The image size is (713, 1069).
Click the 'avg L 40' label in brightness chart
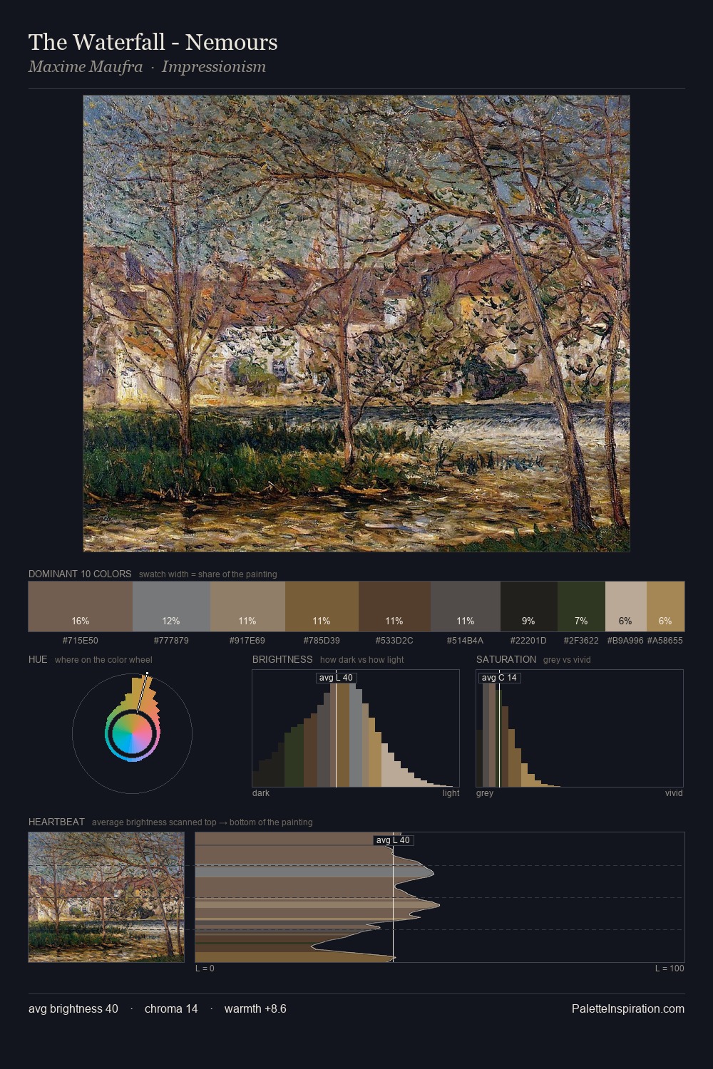click(x=336, y=678)
